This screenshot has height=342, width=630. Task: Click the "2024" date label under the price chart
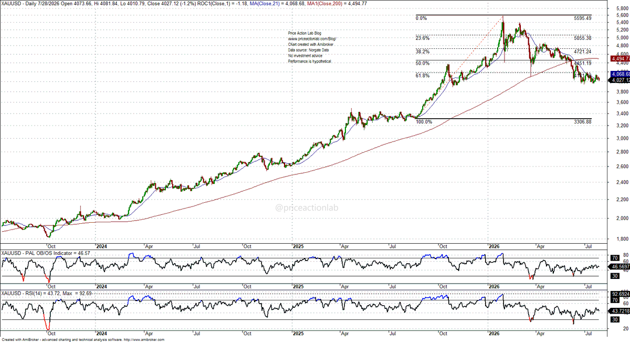[102, 245]
